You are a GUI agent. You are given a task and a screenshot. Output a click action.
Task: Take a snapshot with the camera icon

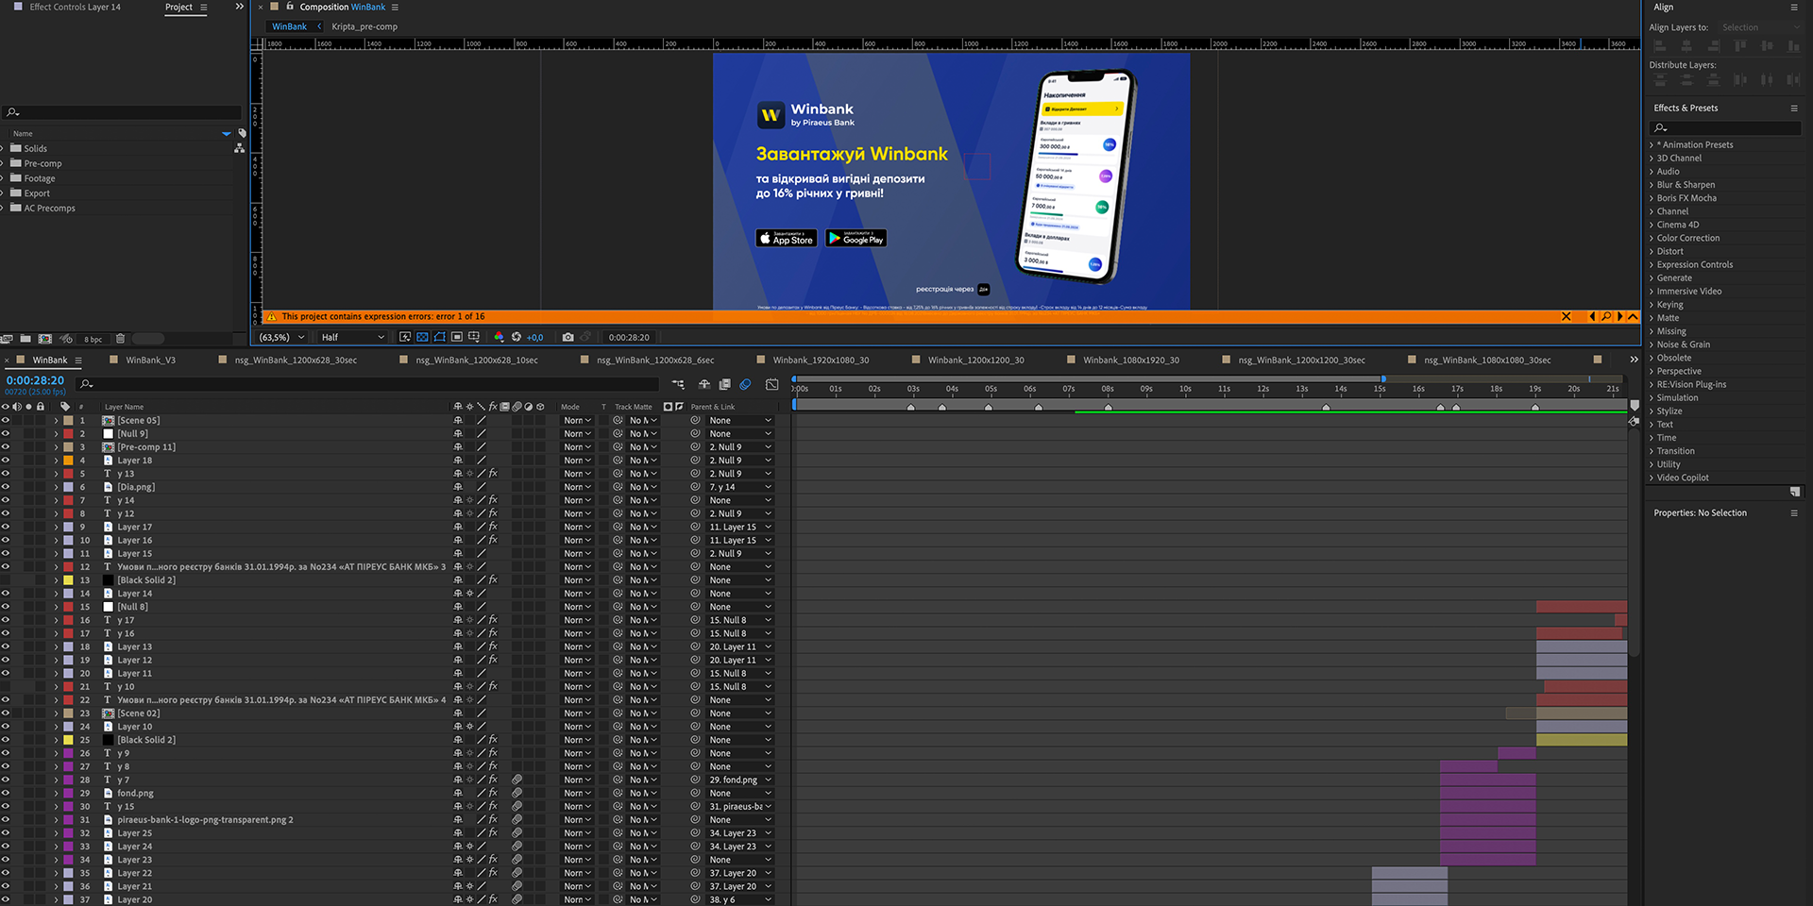568,337
